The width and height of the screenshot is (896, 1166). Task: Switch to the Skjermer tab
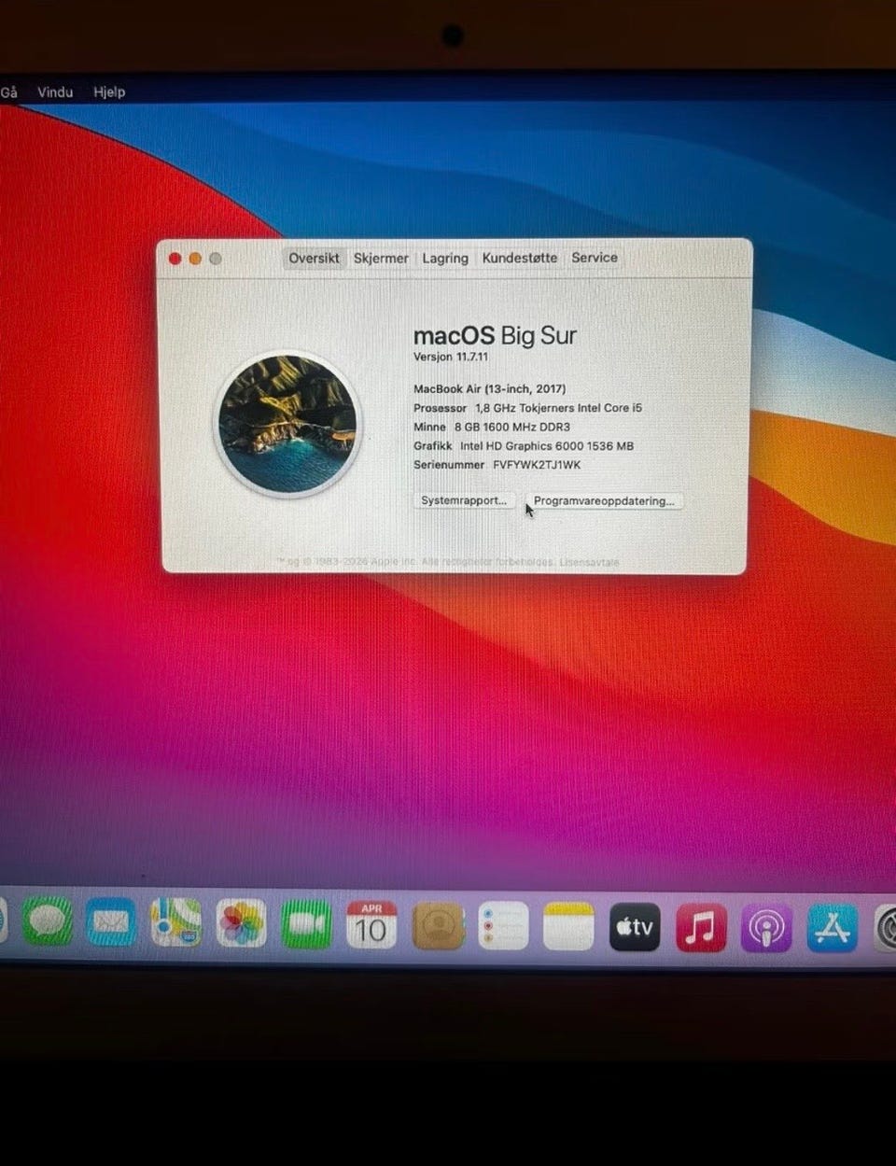pyautogui.click(x=381, y=259)
